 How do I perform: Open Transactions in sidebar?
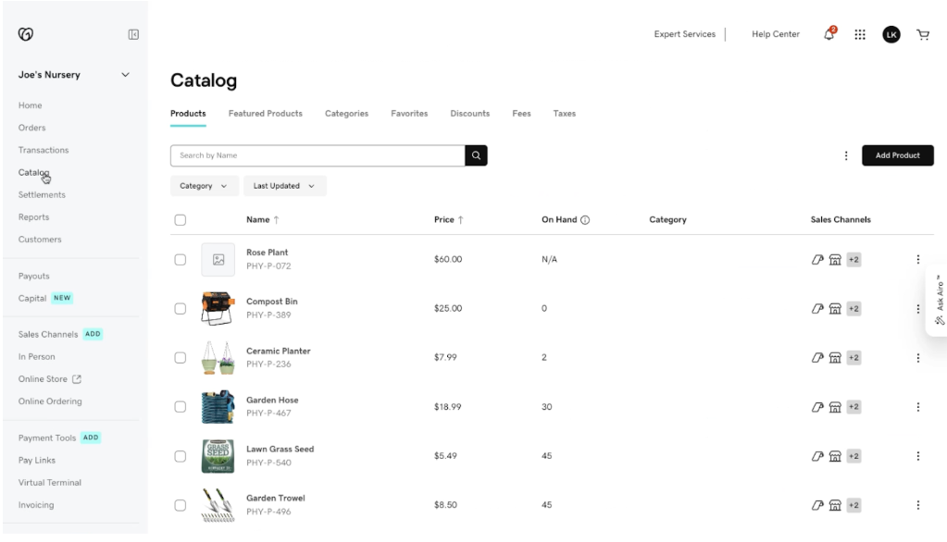[44, 150]
